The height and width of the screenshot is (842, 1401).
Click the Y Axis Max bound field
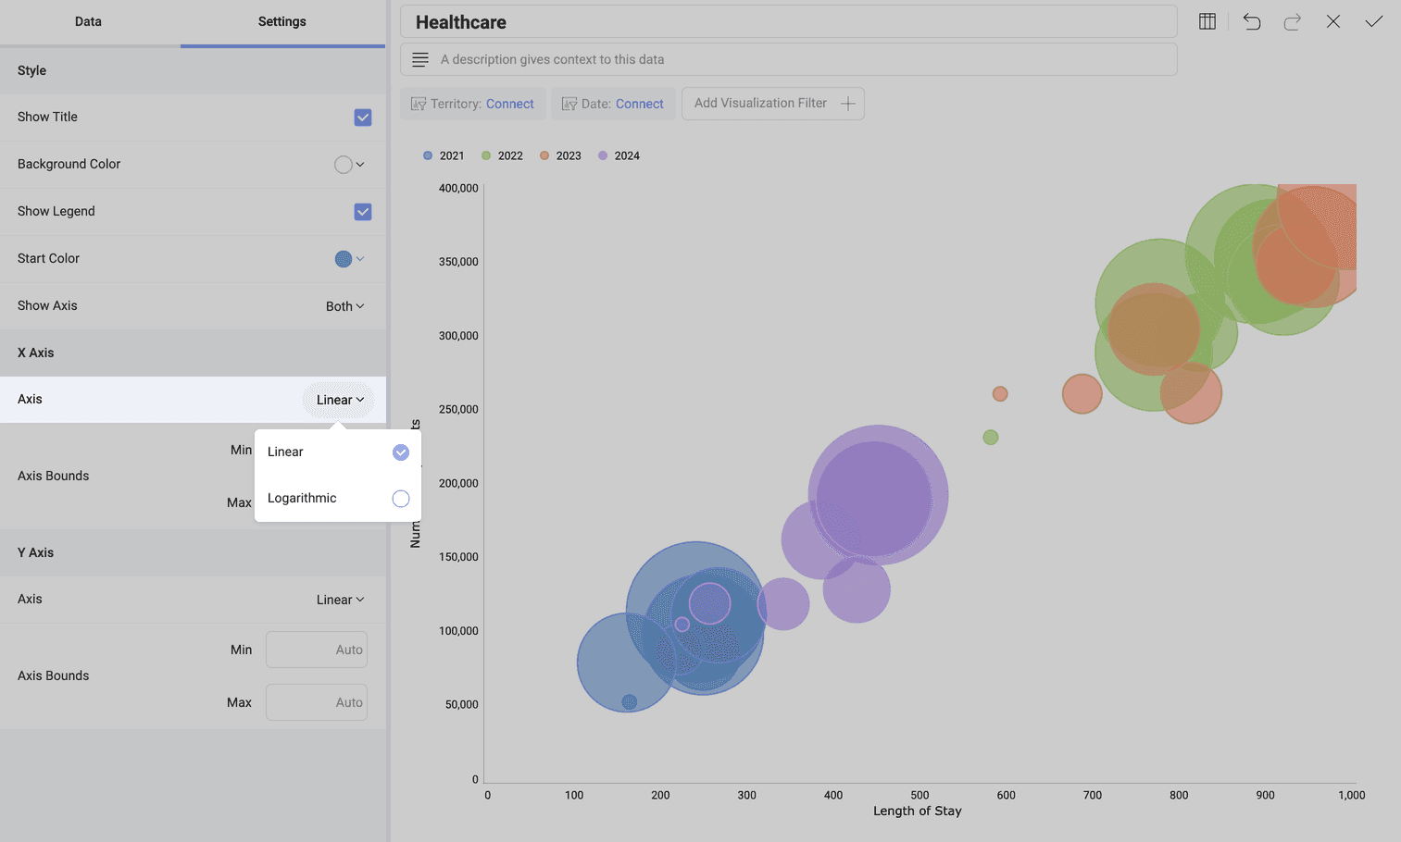click(x=317, y=702)
